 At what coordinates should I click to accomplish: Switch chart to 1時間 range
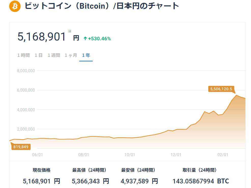[x=23, y=55]
